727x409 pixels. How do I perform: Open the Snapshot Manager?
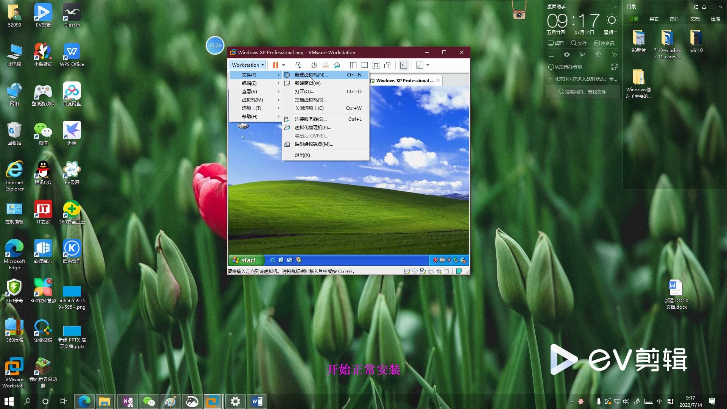(337, 65)
